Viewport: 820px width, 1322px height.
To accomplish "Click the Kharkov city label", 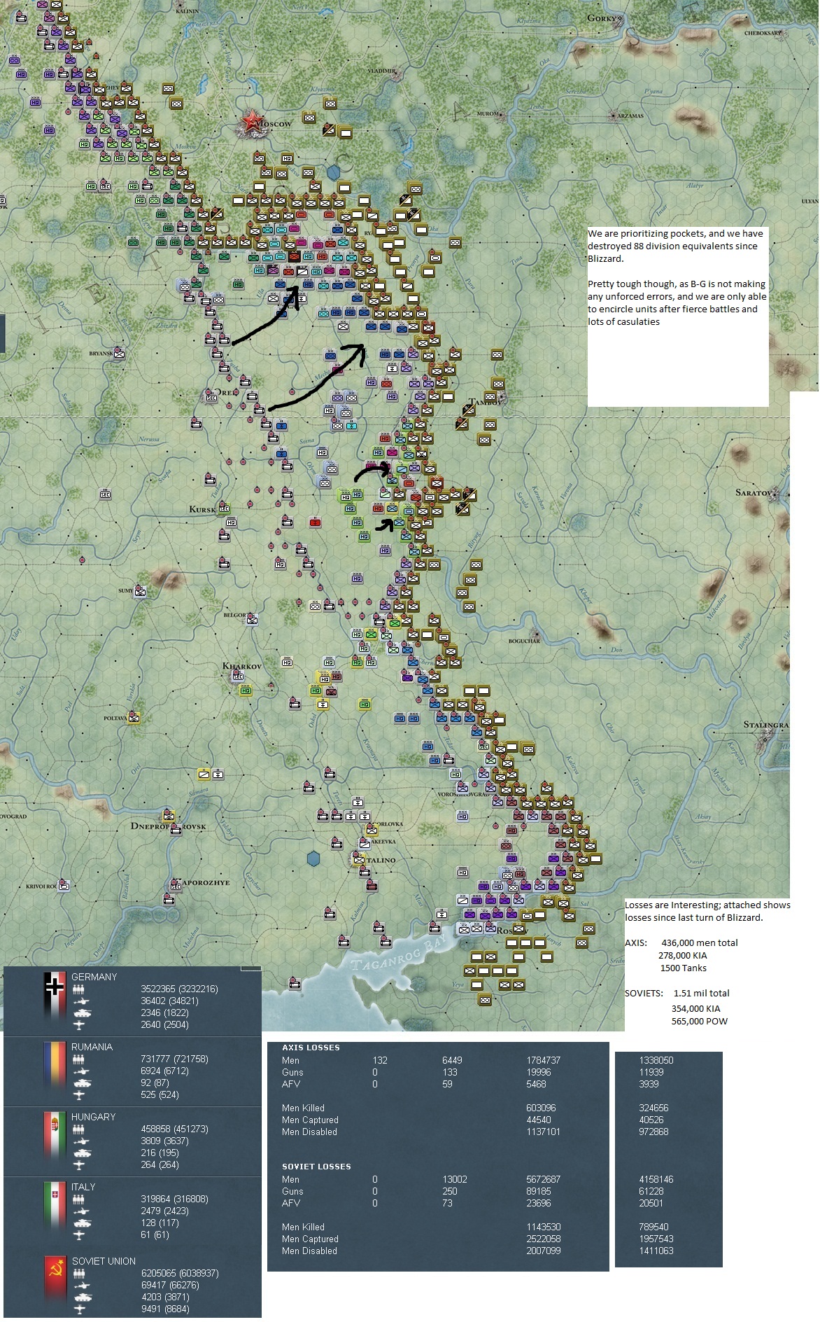I will [x=242, y=666].
